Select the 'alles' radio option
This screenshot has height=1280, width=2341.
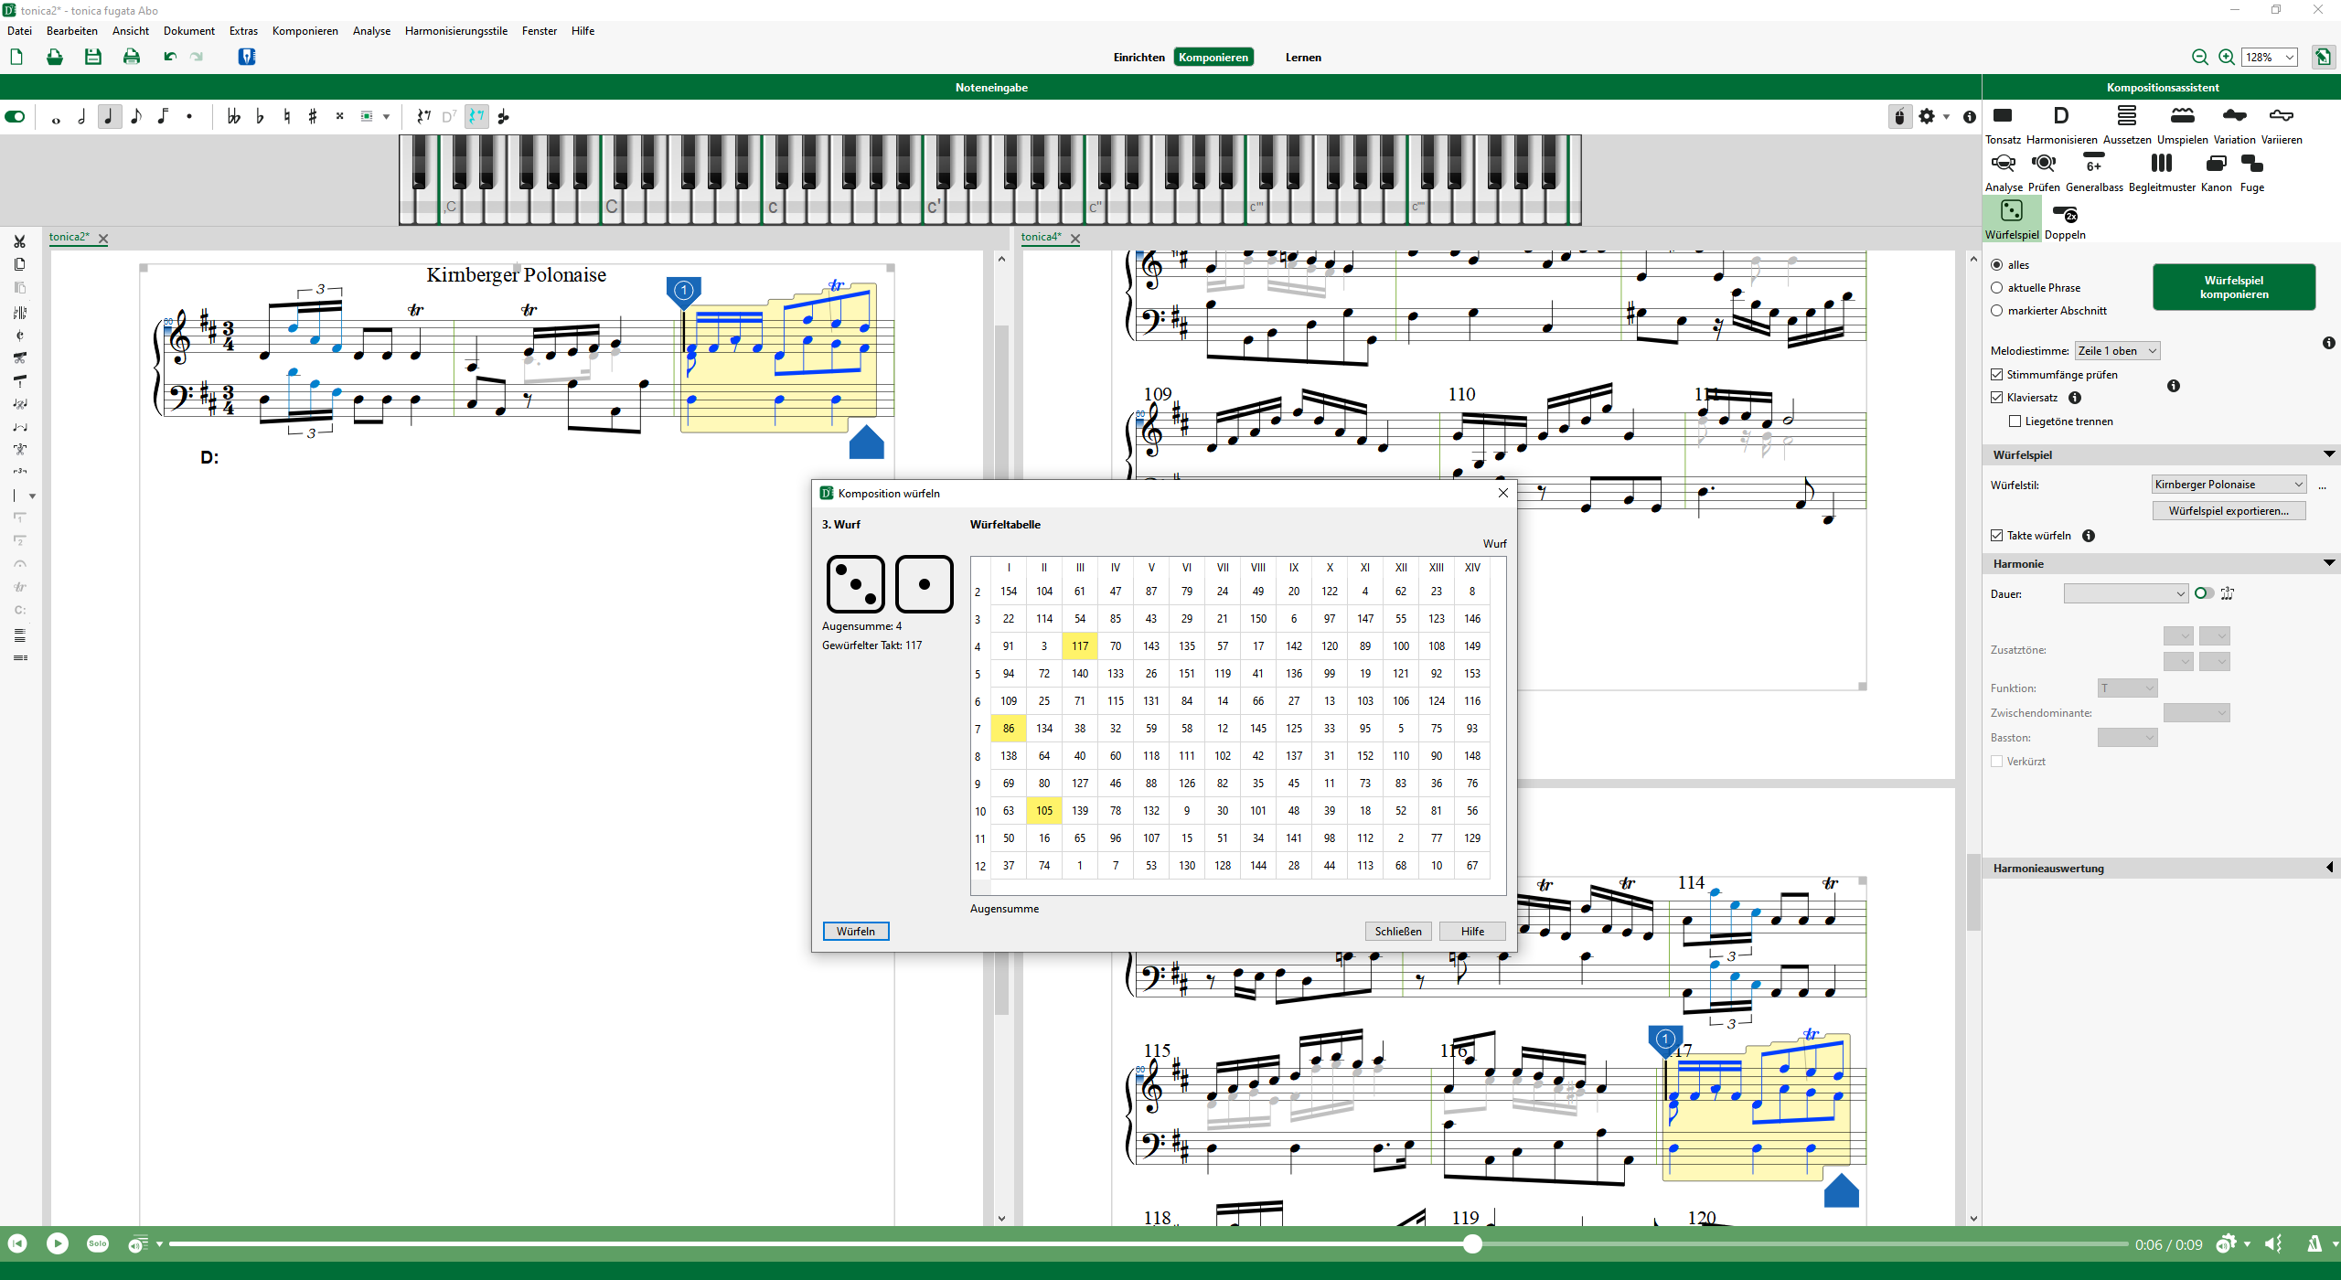click(1997, 265)
